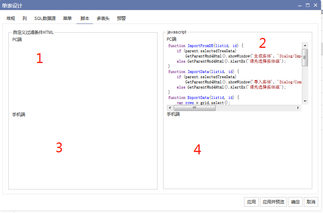323x213 pixels.
Task: Minimize the 单表设计 dialog
Action: click(x=299, y=5)
